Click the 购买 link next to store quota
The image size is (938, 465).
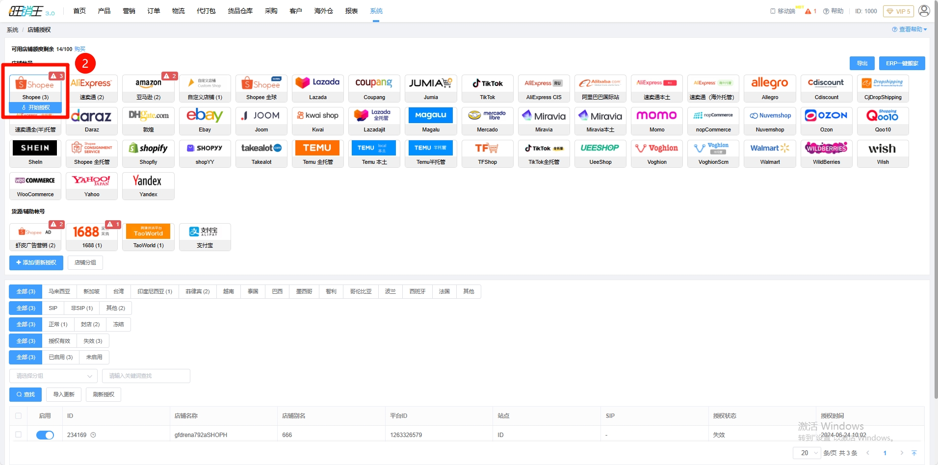[80, 49]
